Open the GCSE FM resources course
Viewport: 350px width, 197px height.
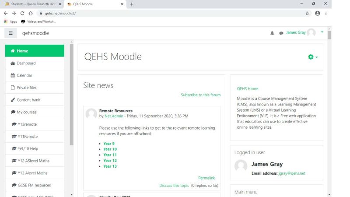pyautogui.click(x=35, y=185)
